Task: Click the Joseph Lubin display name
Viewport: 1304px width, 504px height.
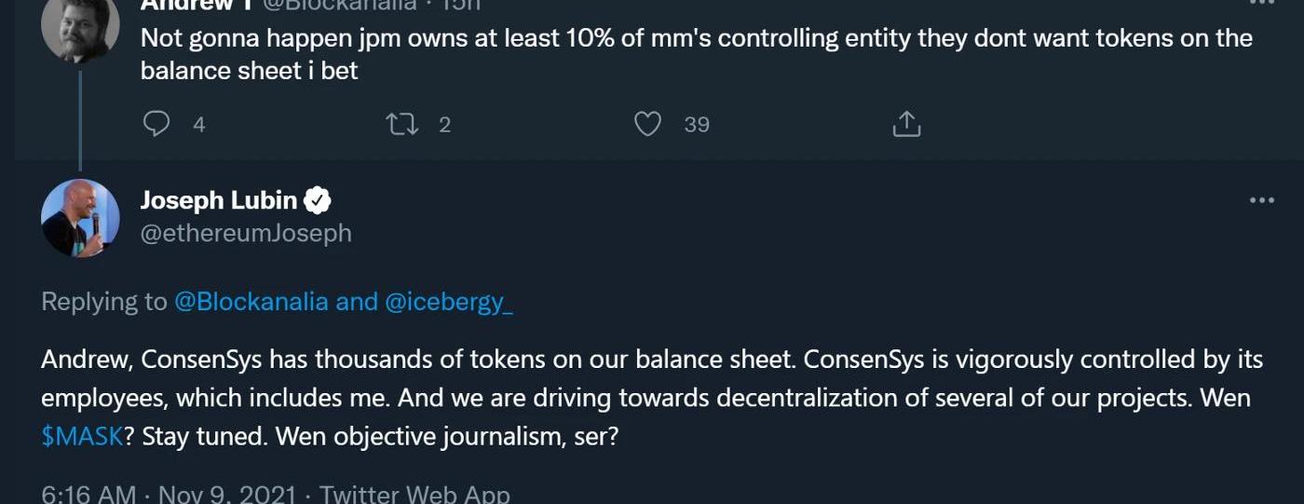Action: pyautogui.click(x=219, y=200)
